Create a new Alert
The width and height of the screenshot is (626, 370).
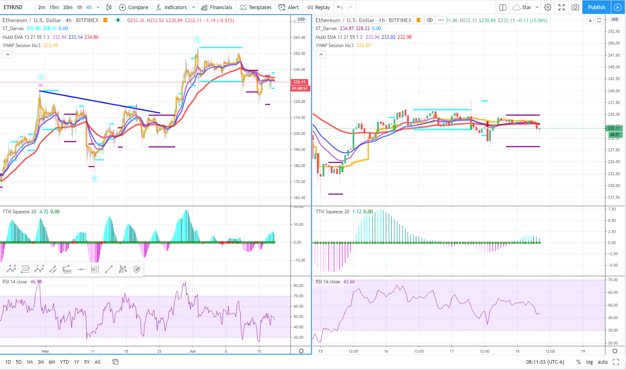(289, 7)
